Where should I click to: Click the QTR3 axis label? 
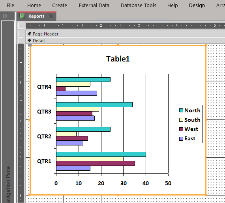coord(44,112)
